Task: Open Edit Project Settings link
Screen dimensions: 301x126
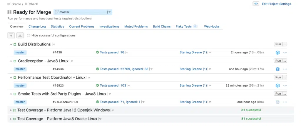Action: coord(276,4)
